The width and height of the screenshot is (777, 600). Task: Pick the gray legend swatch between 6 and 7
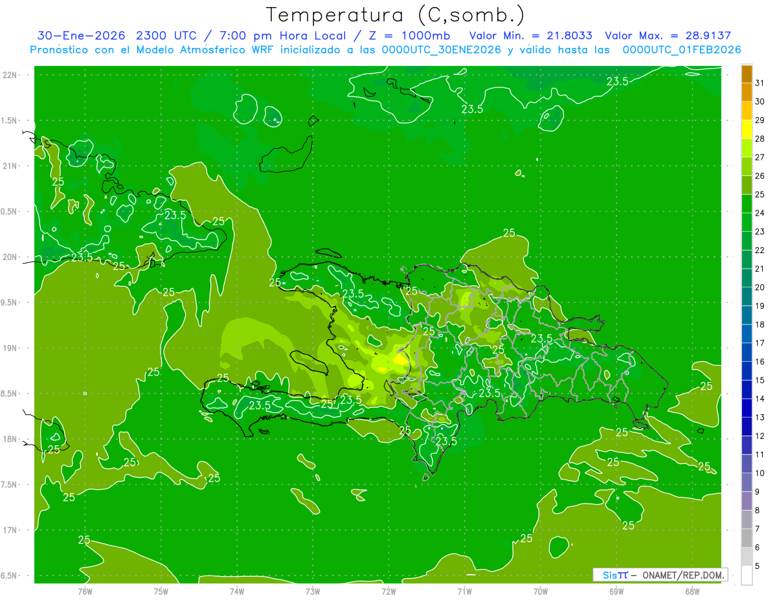pos(747,538)
